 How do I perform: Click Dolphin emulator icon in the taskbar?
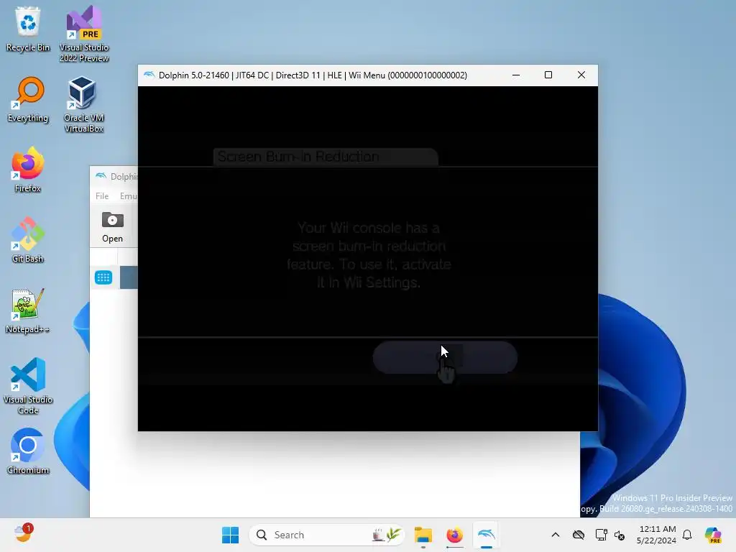click(x=487, y=535)
